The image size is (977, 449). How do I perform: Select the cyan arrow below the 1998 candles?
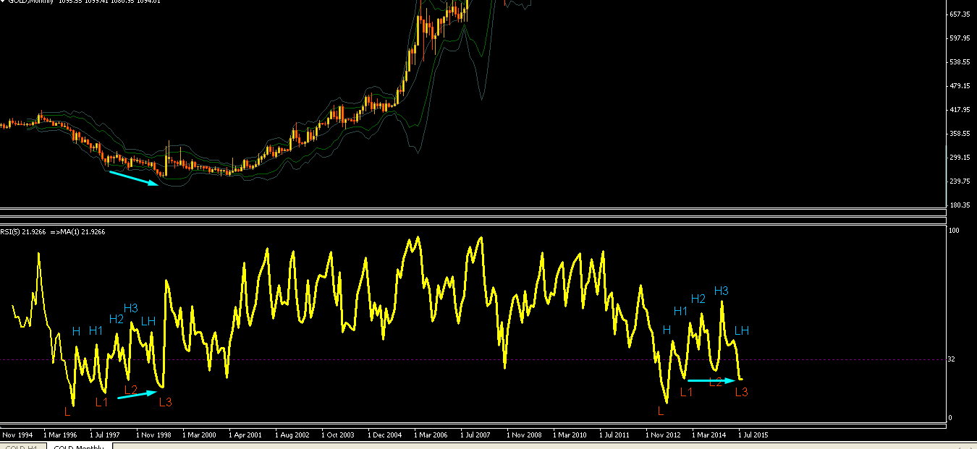point(134,177)
